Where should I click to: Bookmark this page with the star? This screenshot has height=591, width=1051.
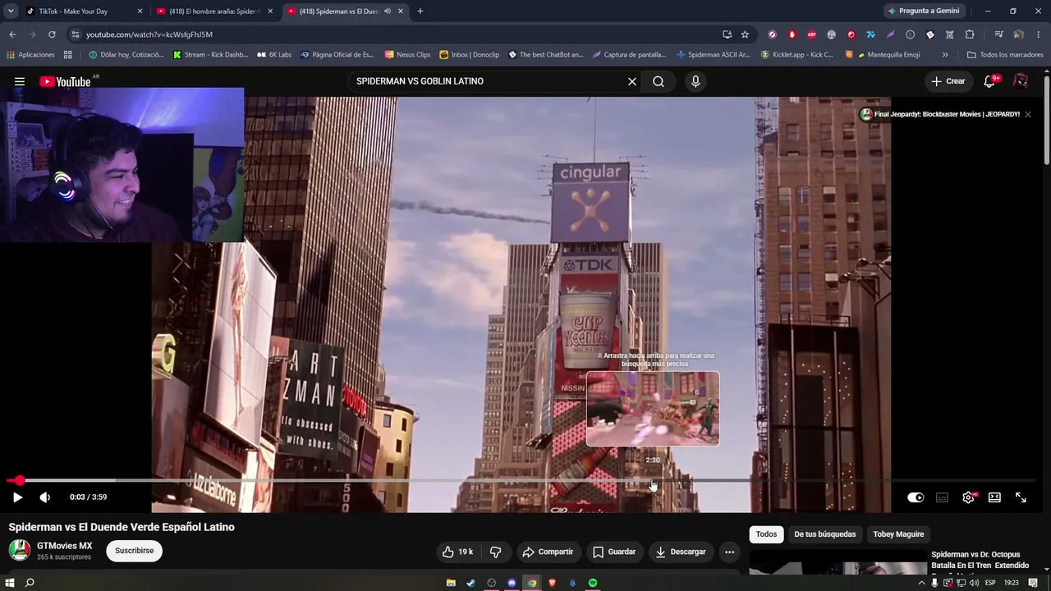coord(745,34)
